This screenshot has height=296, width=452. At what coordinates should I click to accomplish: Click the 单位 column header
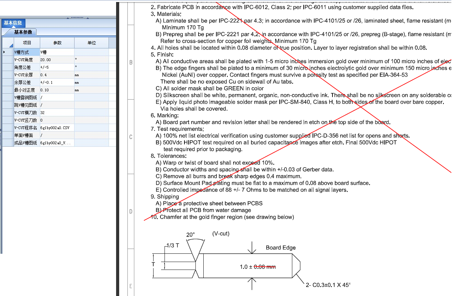[x=91, y=43]
